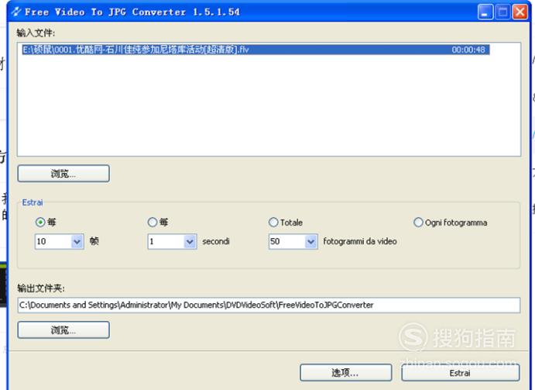Viewport: 535px width, 390px height.
Task: Select the every N secondi radio option
Action: coord(153,223)
